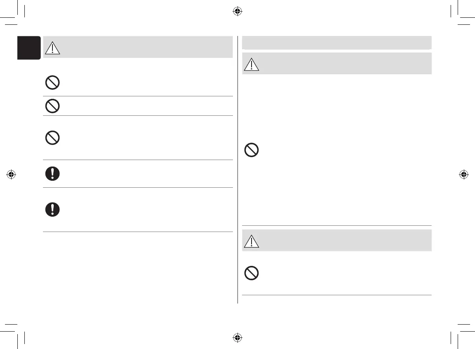
Task: Click the topmost prohibition icon in the left column
Action: pyautogui.click(x=52, y=83)
